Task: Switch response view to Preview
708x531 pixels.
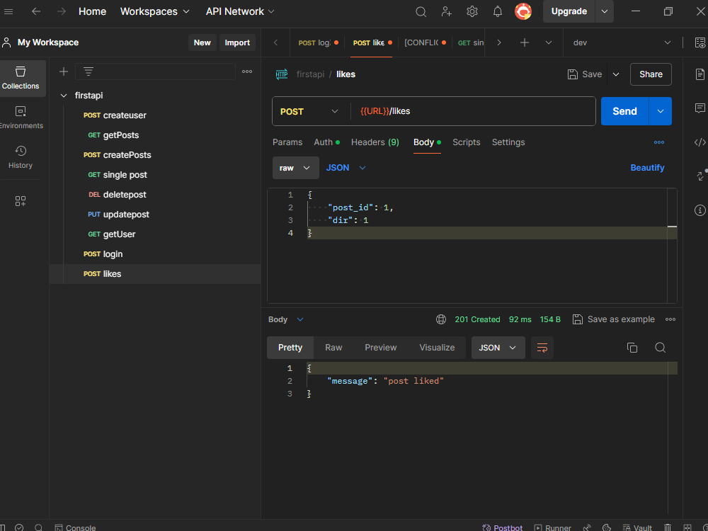Action: [381, 347]
